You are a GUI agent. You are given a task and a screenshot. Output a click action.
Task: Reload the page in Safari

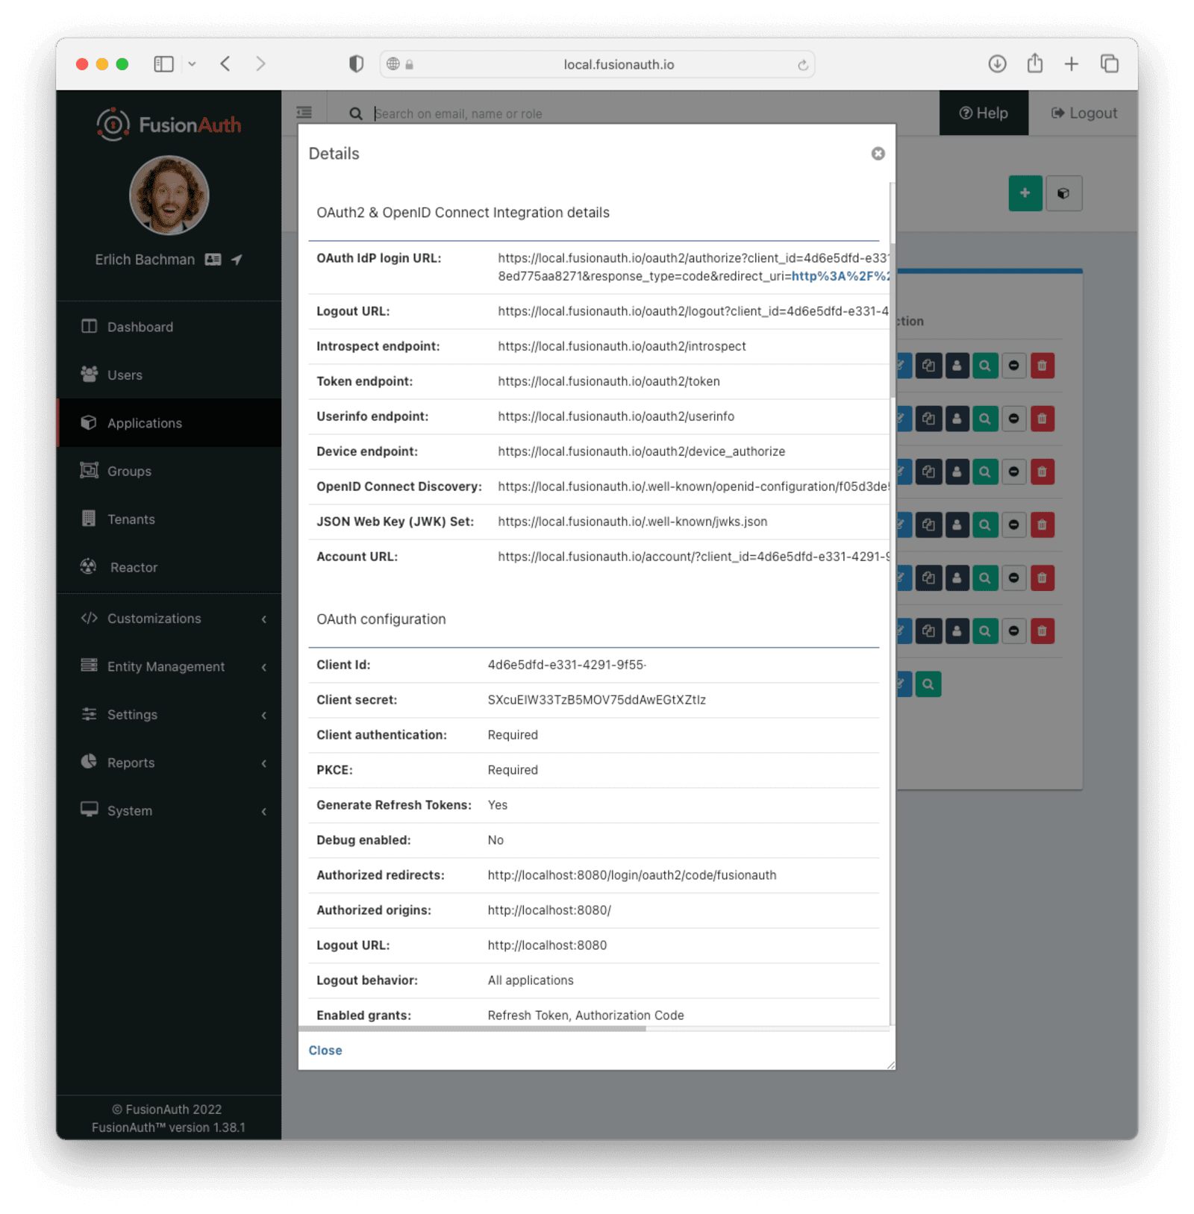click(x=802, y=65)
